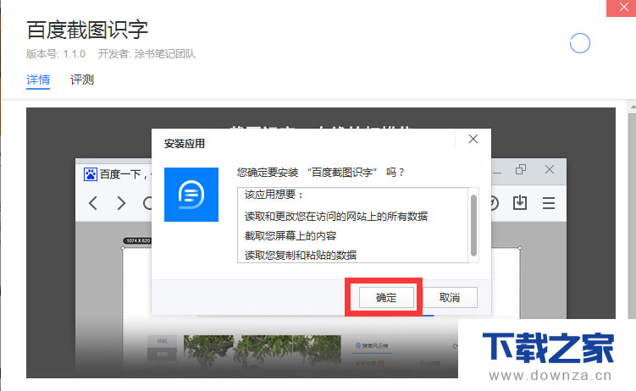This screenshot has width=636, height=391.
Task: Click the restore window icon in preview
Action: coord(521,169)
